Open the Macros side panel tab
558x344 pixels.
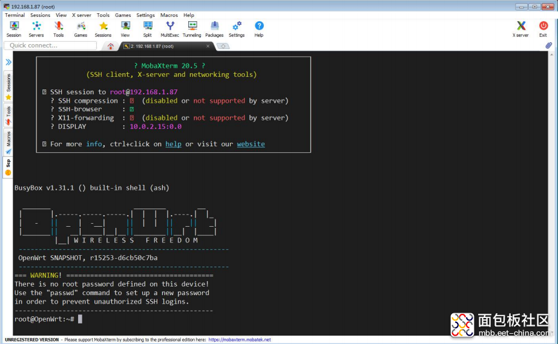8,143
